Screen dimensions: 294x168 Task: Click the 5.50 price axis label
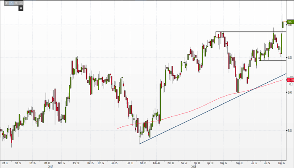tap(289, 130)
